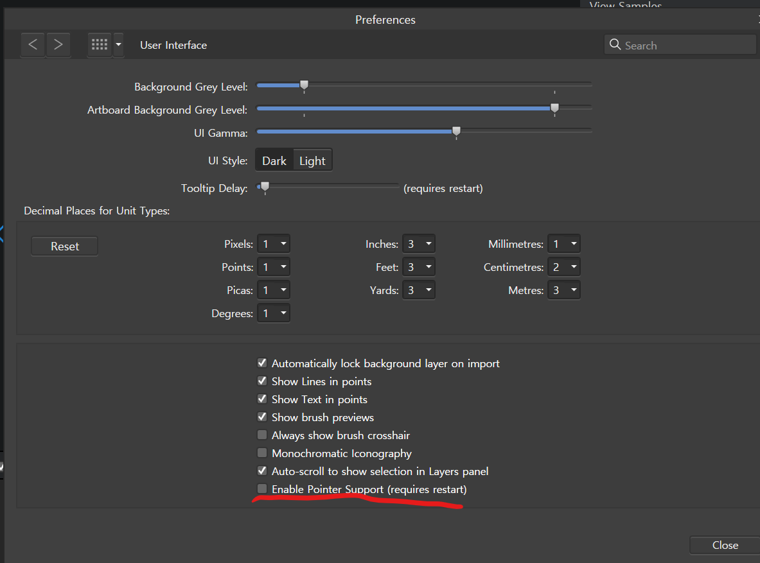This screenshot has width=760, height=563.
Task: Enable Always show brush crosshair
Action: pos(261,435)
